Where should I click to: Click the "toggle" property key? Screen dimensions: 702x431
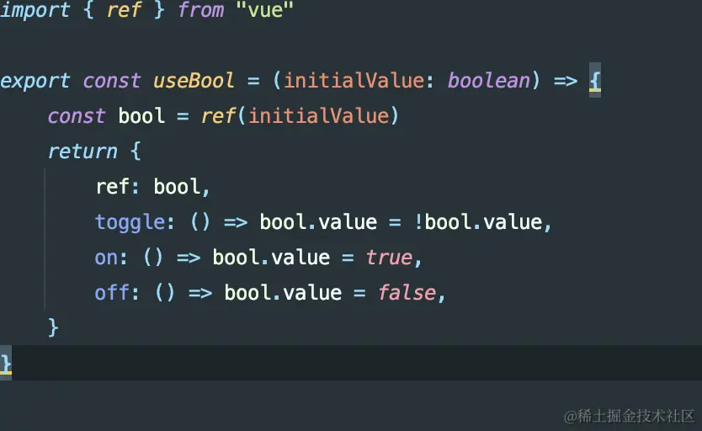(130, 222)
